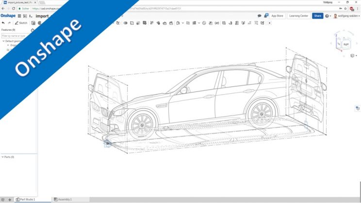Open the display style cube dropdown under view cube

(x=353, y=55)
